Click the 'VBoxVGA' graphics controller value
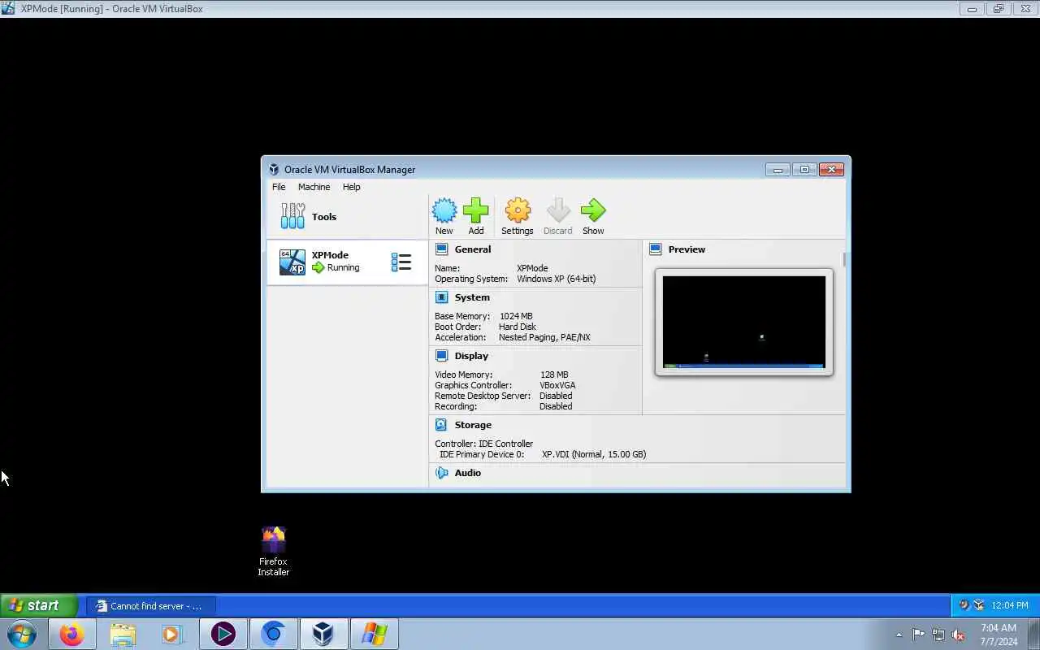This screenshot has width=1040, height=650. coord(557,385)
